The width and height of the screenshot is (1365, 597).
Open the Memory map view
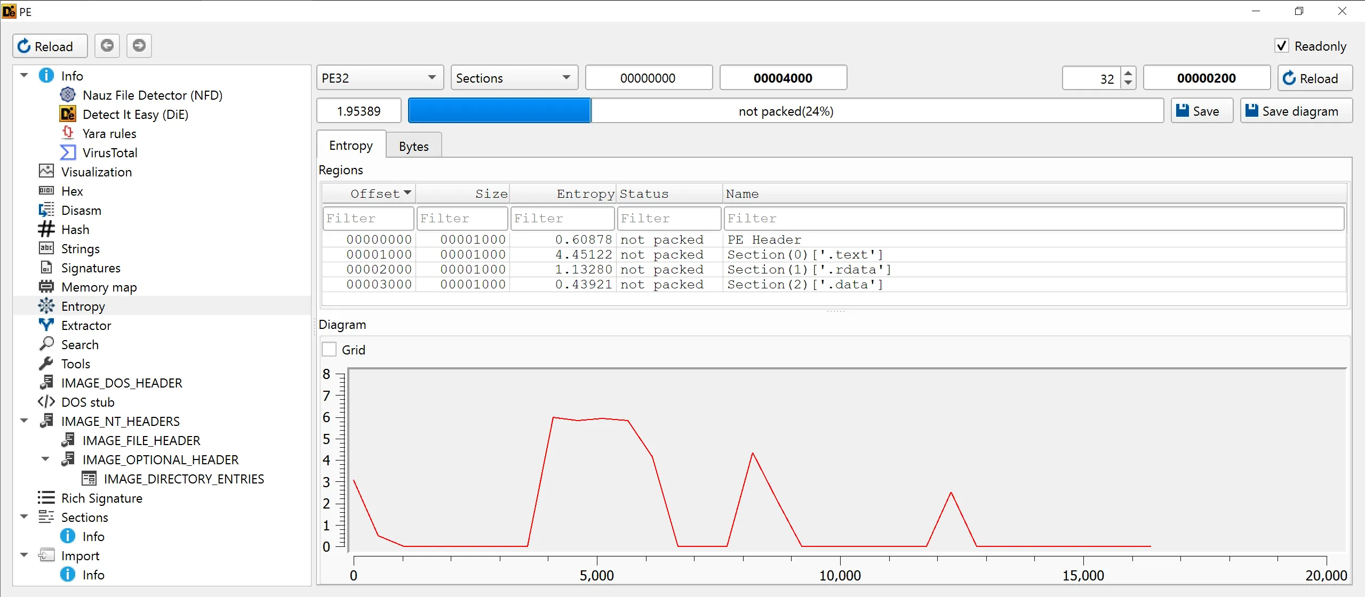coord(99,287)
